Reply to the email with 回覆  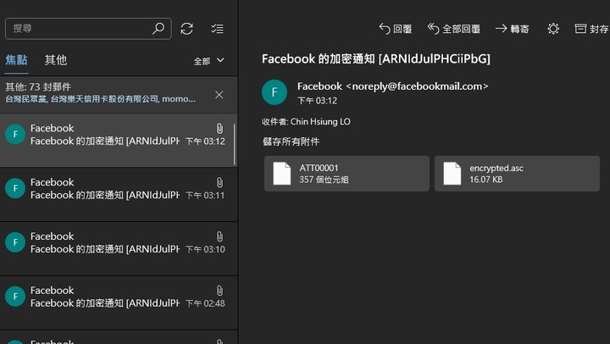click(396, 29)
